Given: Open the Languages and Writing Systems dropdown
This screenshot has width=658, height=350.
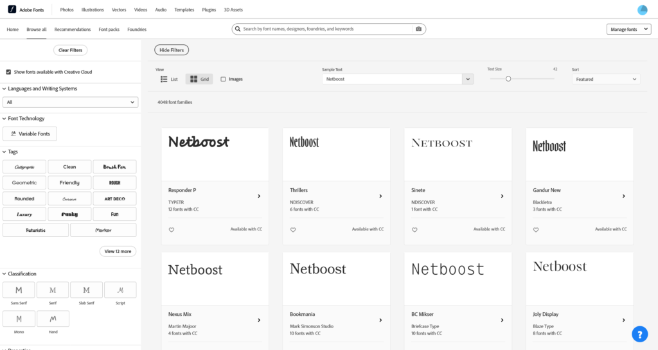Looking at the screenshot, I should (x=71, y=102).
